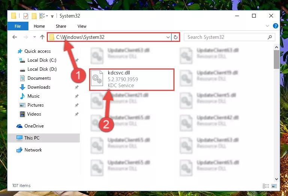Switch to details view layout icon
Image resolution: width=288 pixels, height=196 pixels.
266,186
